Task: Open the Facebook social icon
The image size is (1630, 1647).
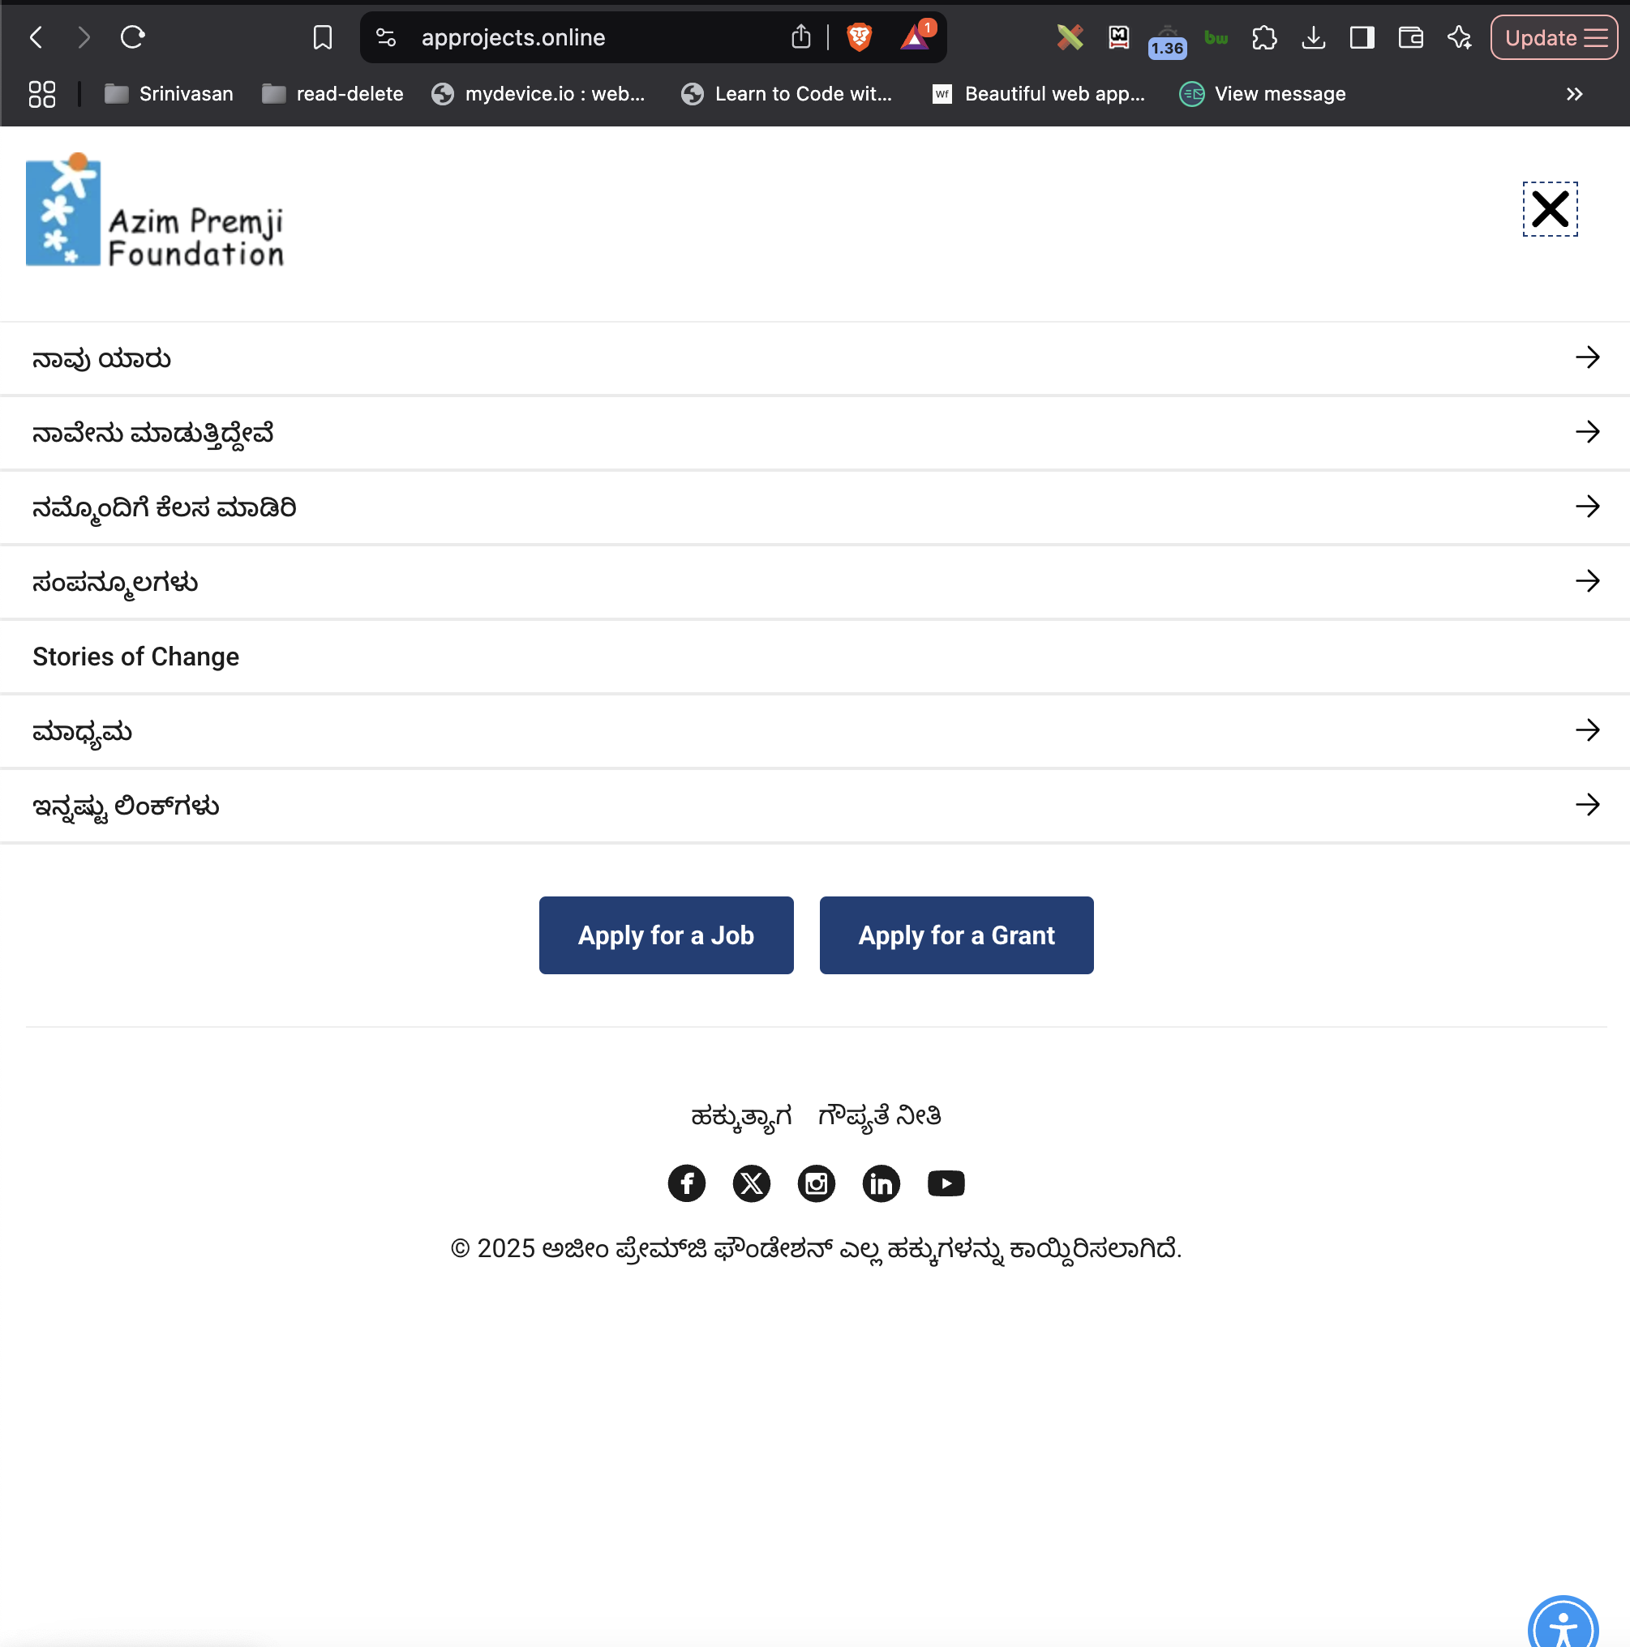Action: (x=687, y=1183)
